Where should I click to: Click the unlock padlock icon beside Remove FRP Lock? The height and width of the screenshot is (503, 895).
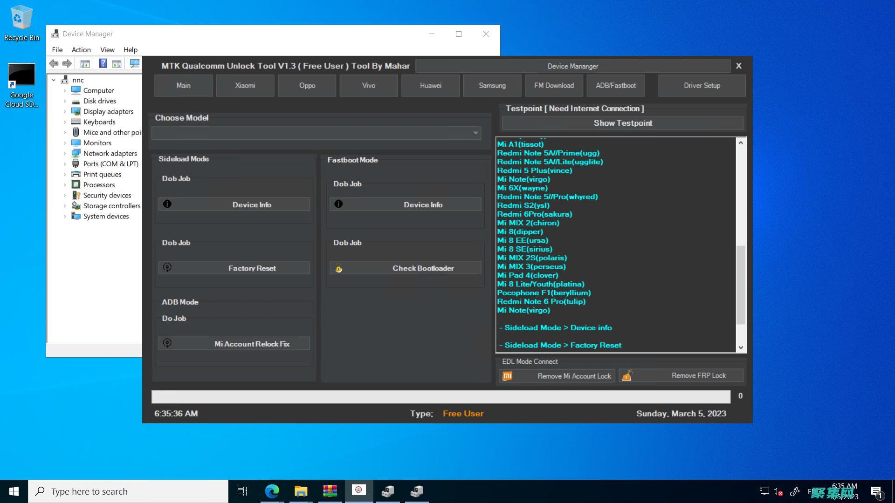(627, 376)
